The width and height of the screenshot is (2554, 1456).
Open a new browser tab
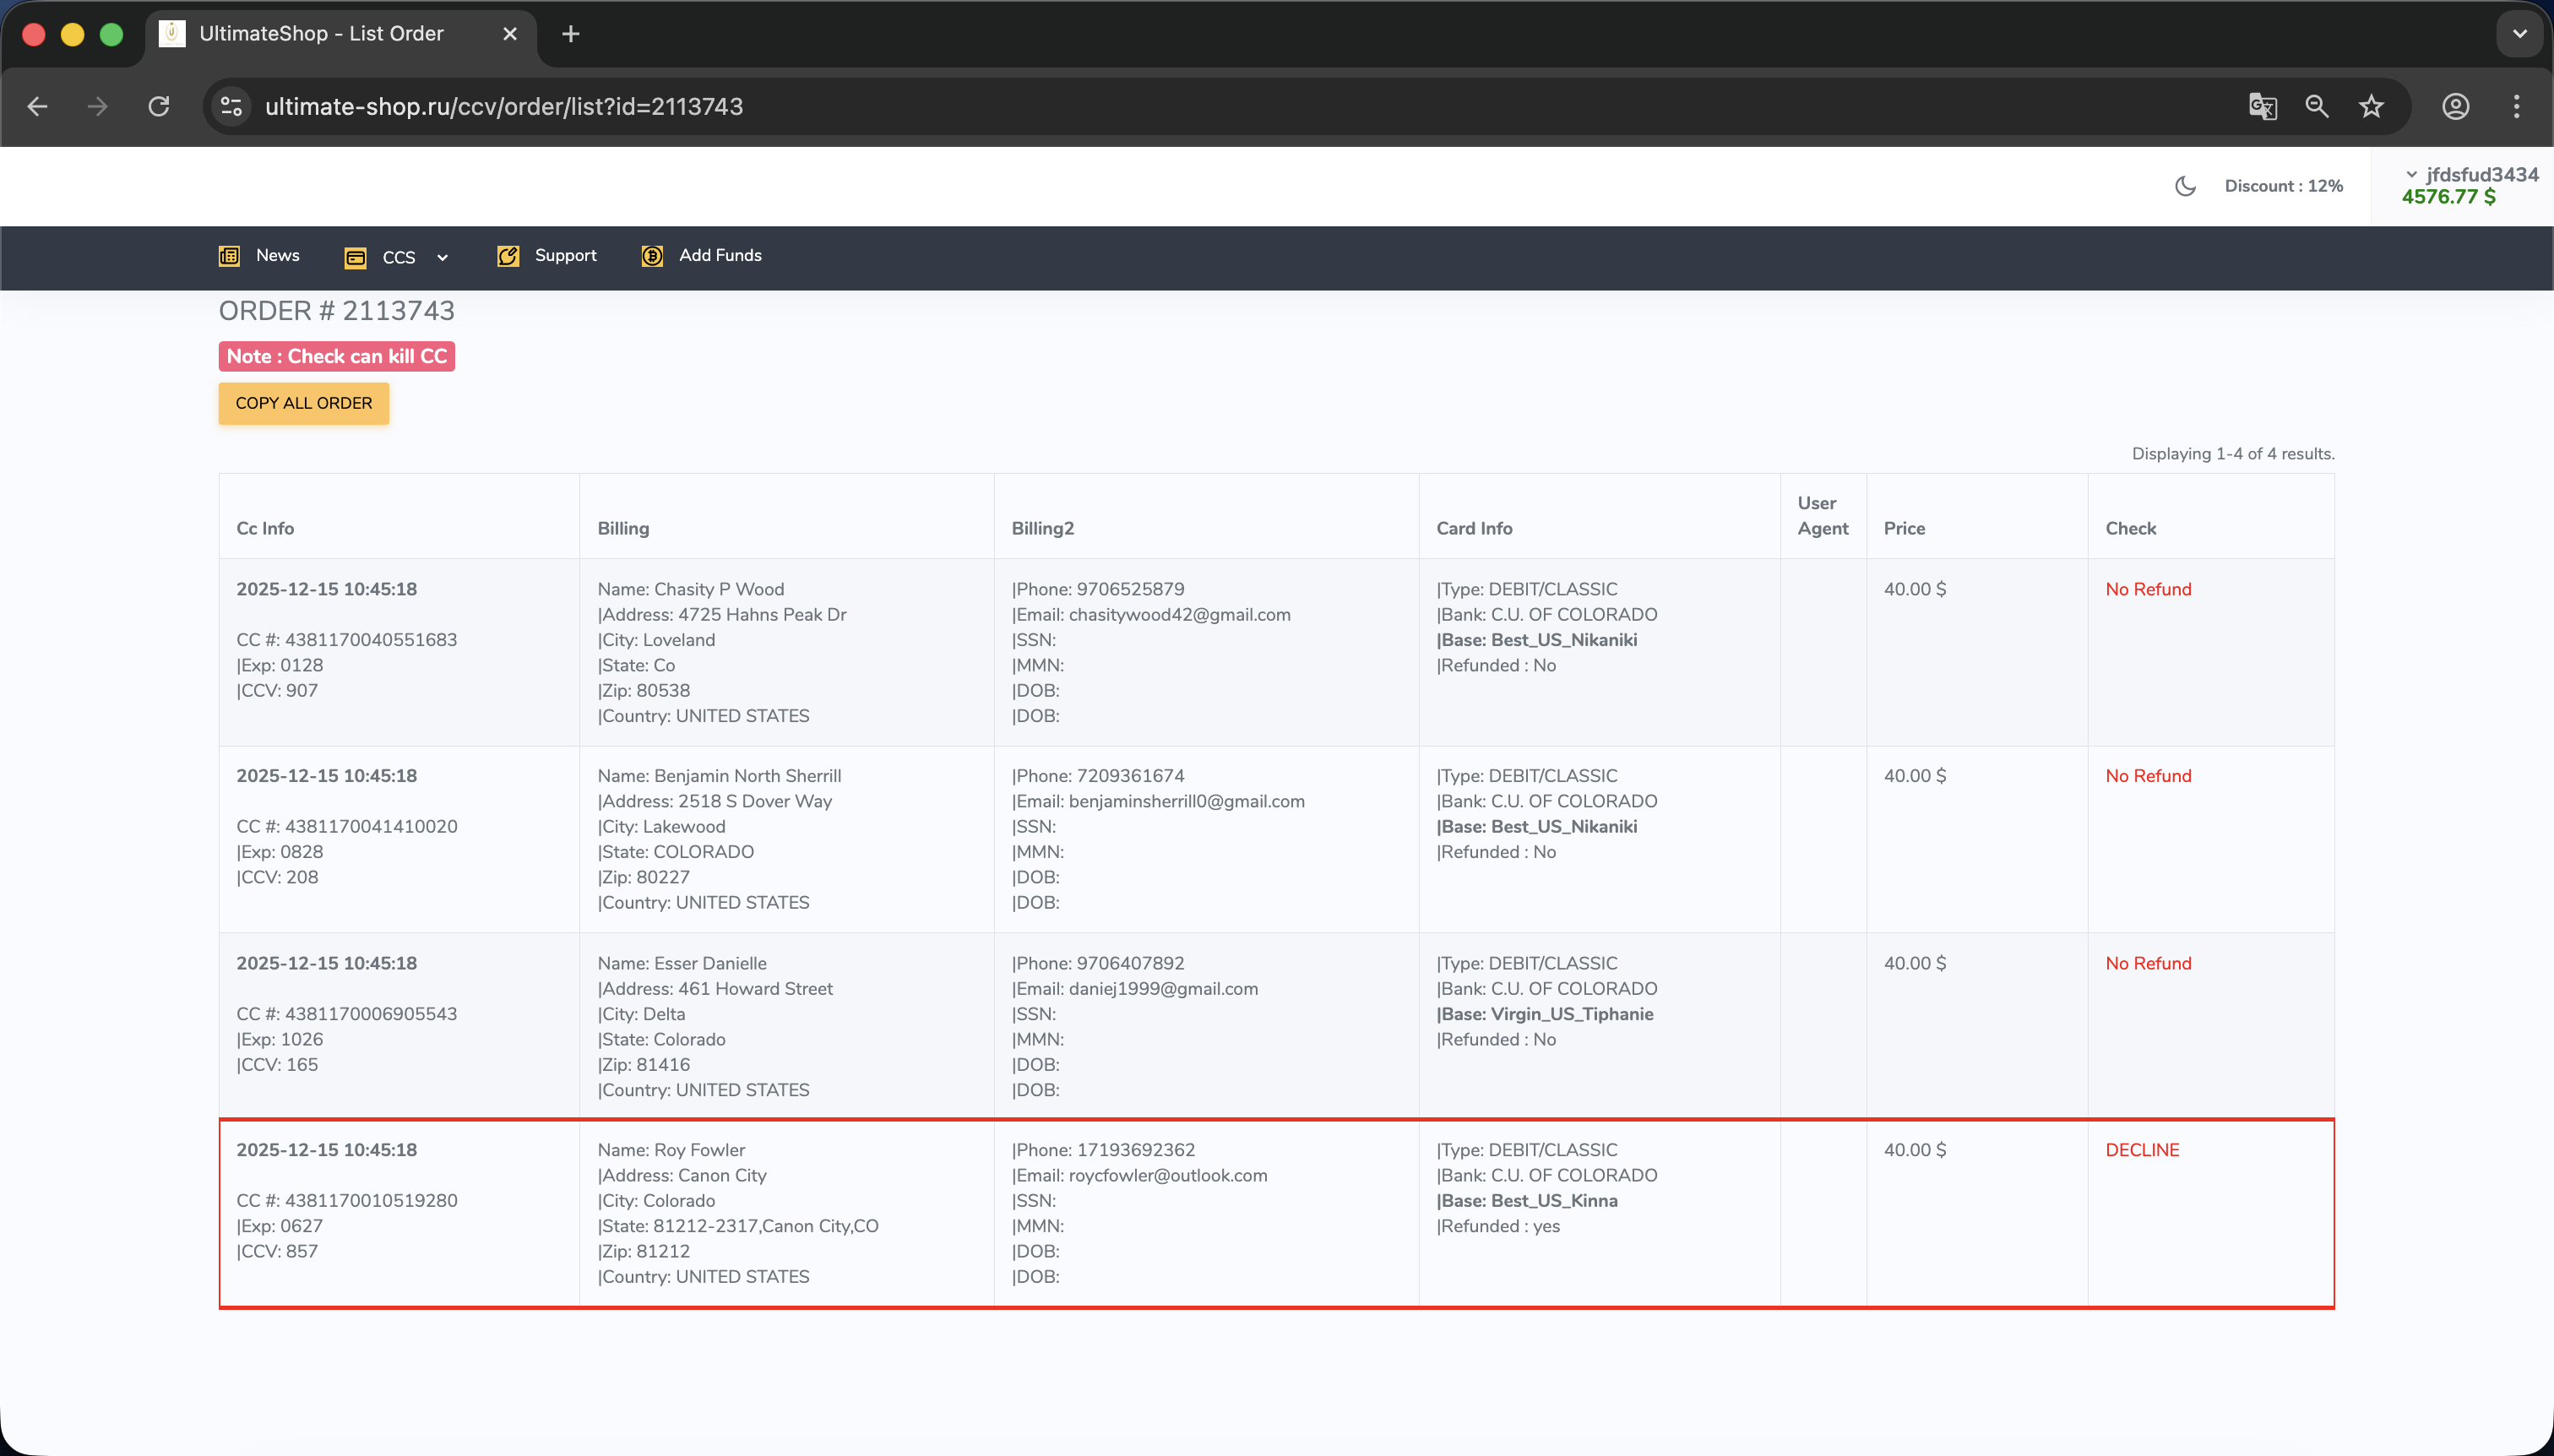tap(570, 34)
